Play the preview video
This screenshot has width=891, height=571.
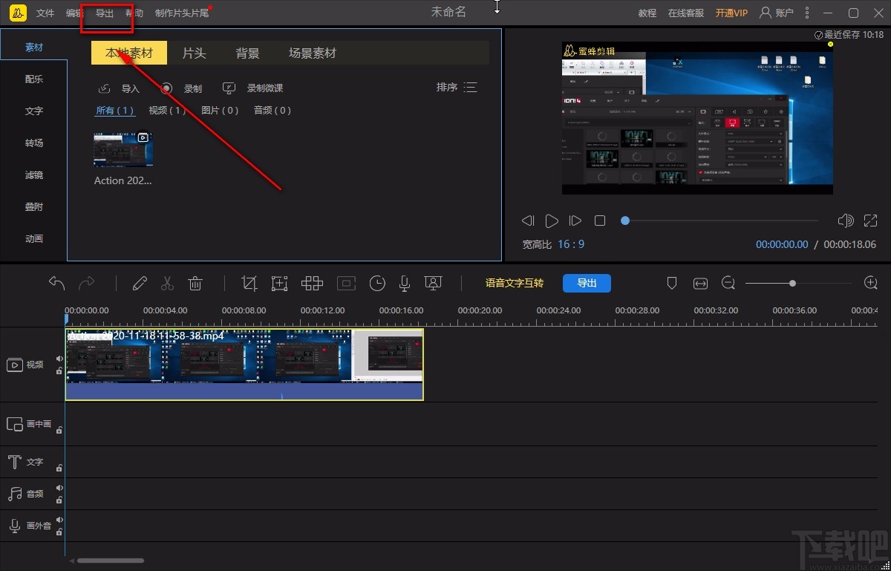pyautogui.click(x=552, y=221)
